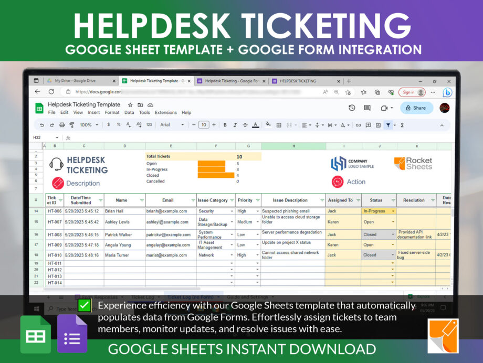Switch to My Drive - Google Drive tab

tap(81, 81)
